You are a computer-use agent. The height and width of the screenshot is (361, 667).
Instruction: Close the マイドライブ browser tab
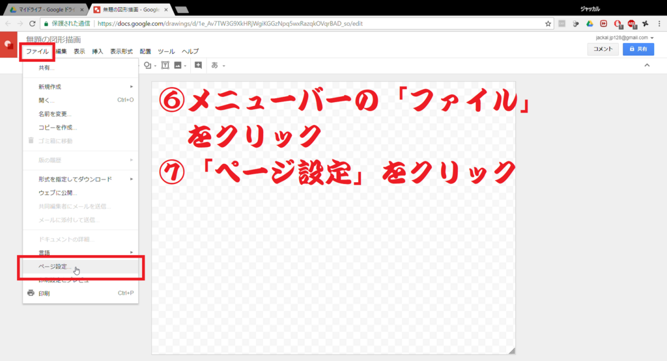[x=81, y=10]
